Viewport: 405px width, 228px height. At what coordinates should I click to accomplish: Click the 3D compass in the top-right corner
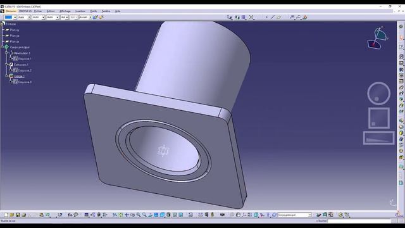point(378,38)
